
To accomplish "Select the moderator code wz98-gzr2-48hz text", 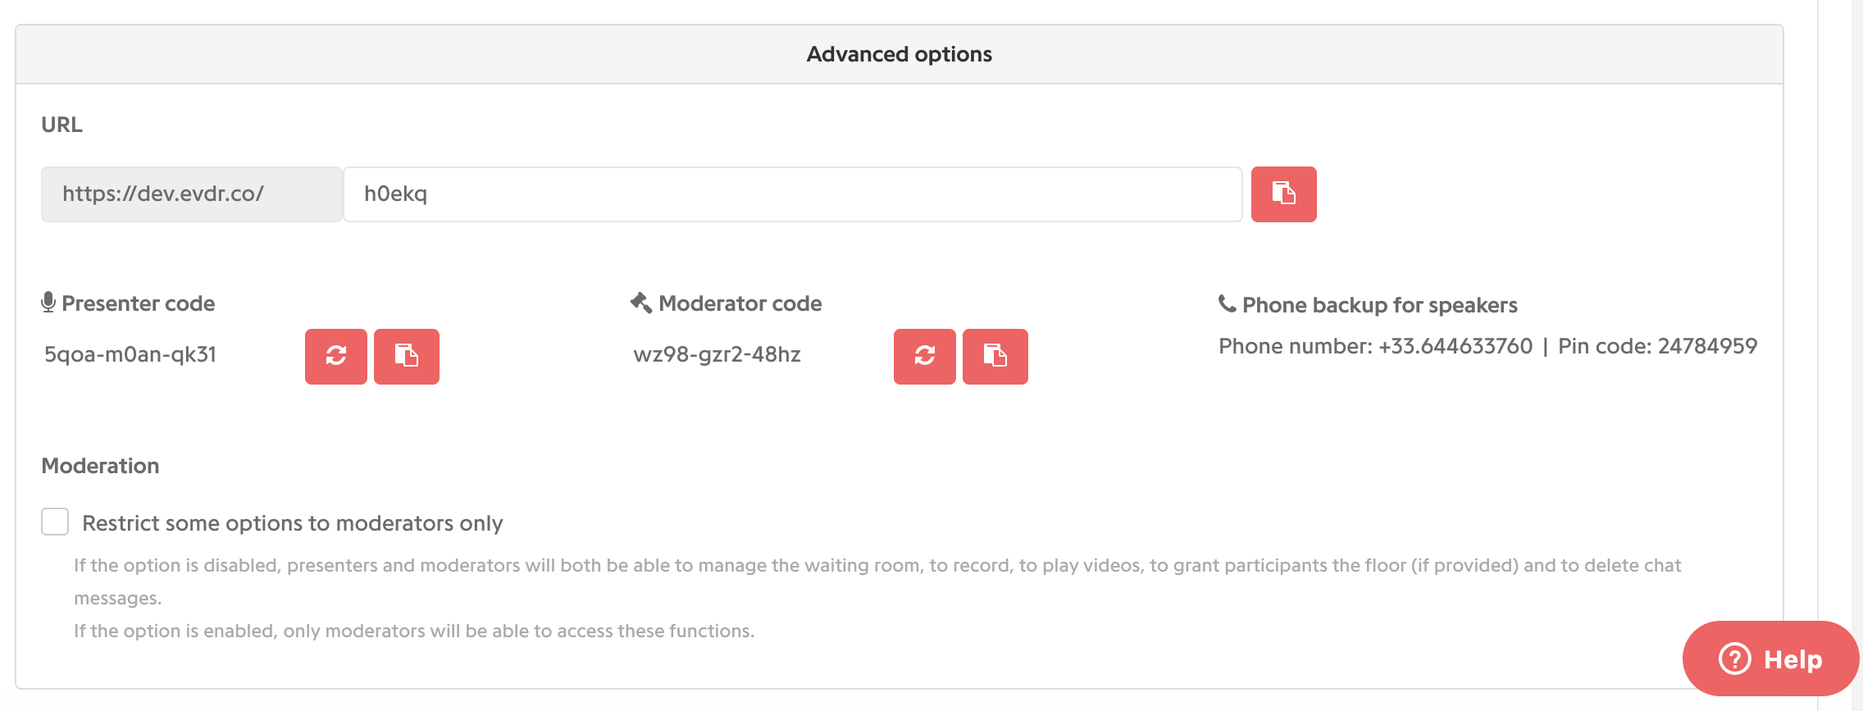I will [717, 354].
